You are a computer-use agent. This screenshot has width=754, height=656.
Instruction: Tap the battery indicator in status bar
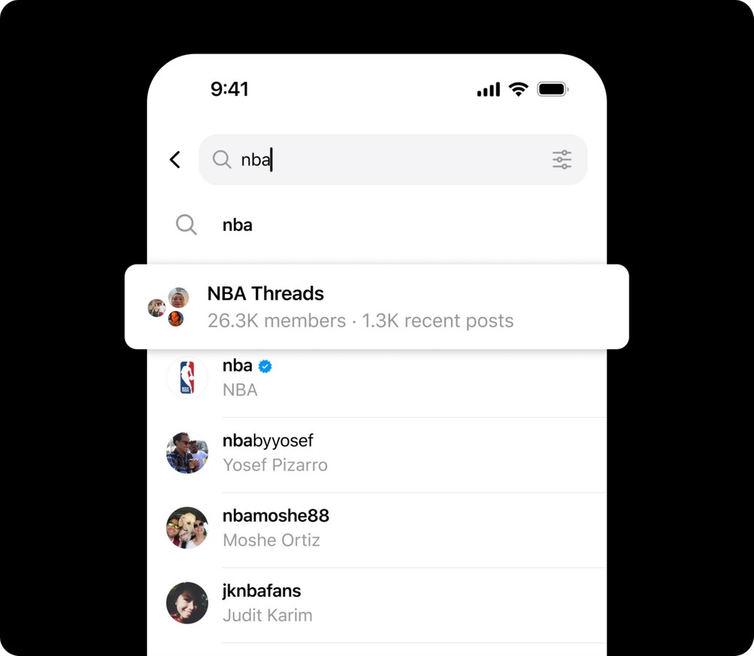coord(553,90)
